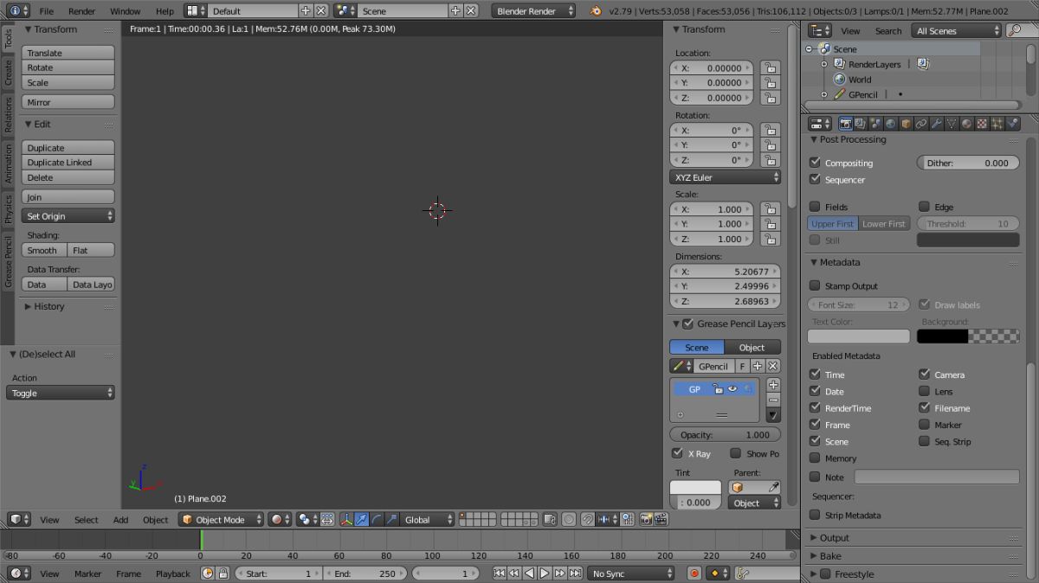Remove grease pencil layer with minus button
The image size is (1039, 583).
coord(773,400)
